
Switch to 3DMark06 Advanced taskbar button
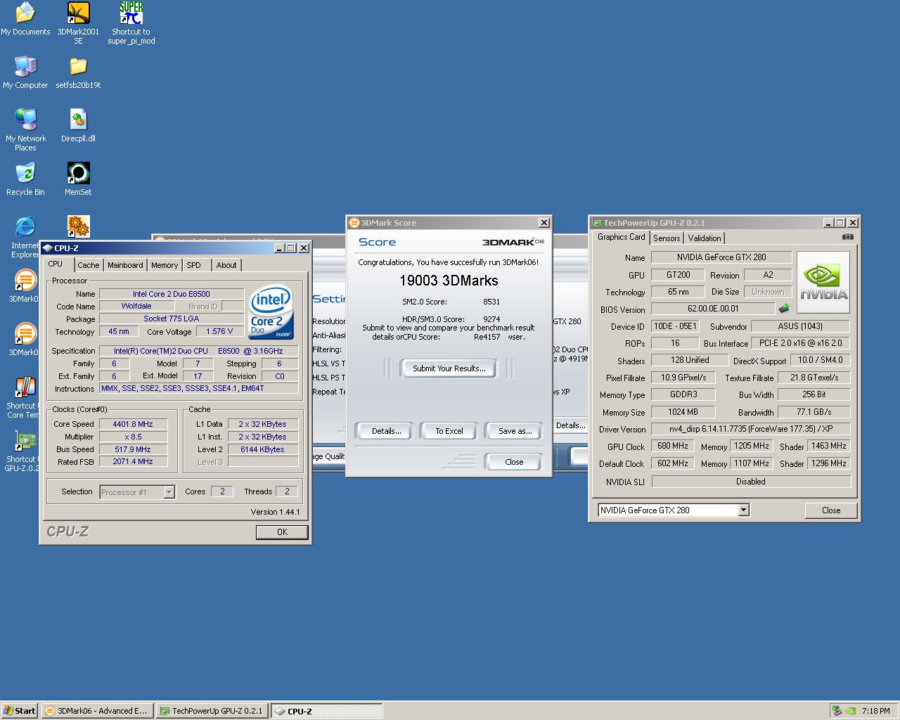click(x=96, y=711)
